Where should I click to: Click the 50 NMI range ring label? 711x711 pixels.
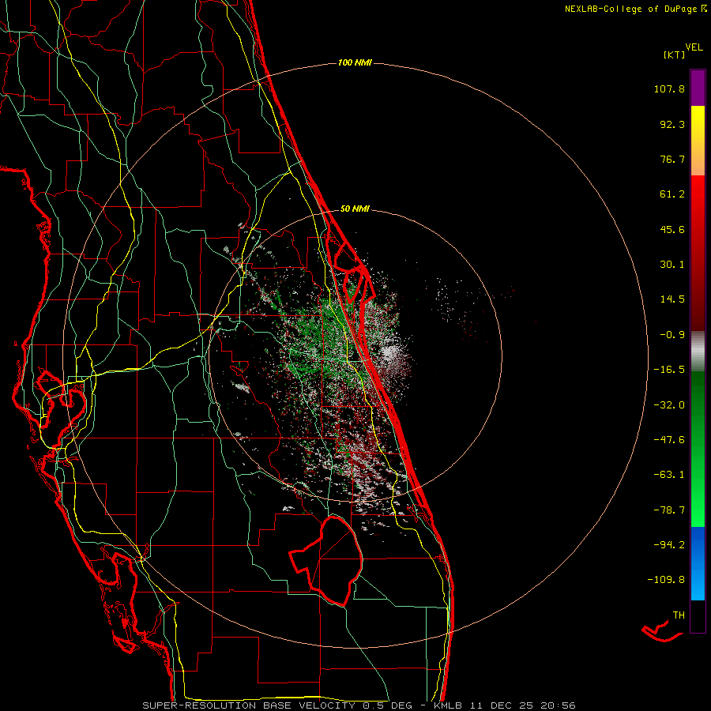click(355, 209)
